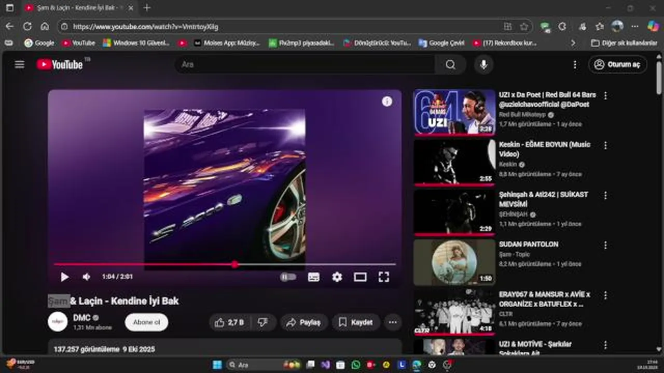Click the Oturum aç sign-in button
Image resolution: width=664 pixels, height=373 pixels.
pos(617,64)
